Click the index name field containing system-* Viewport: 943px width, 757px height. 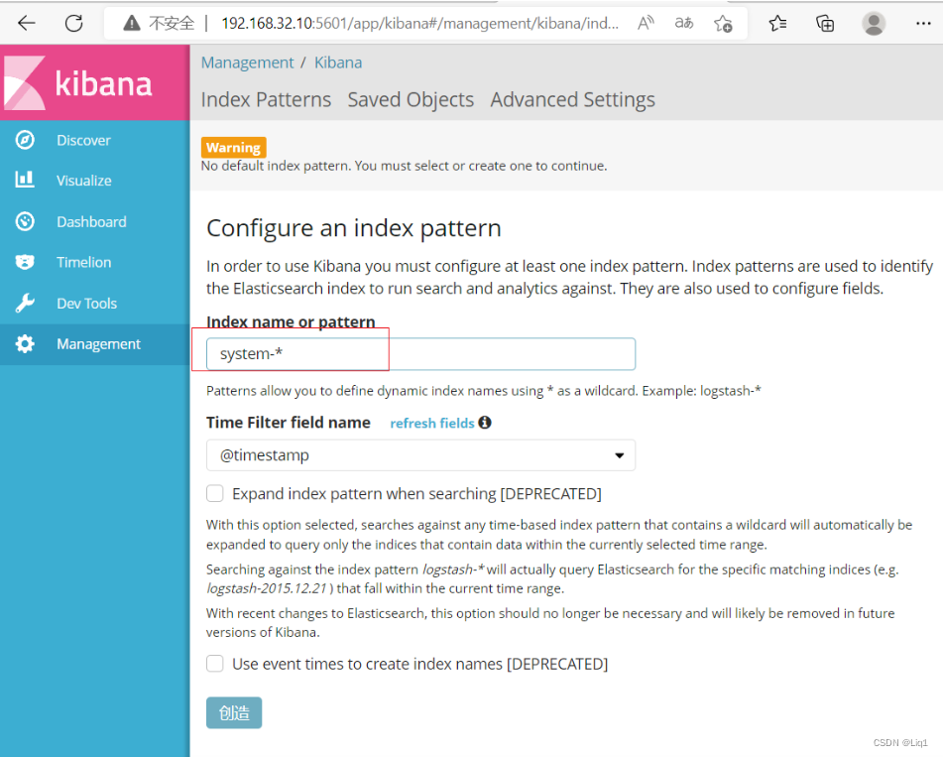(x=420, y=354)
